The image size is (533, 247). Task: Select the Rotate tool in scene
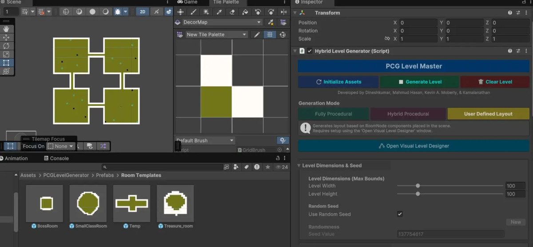(x=6, y=46)
